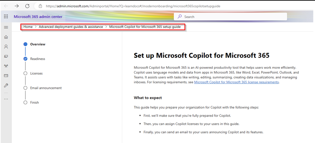Open Setup wrench icon in sidebar
The image size is (315, 143).
6,85
